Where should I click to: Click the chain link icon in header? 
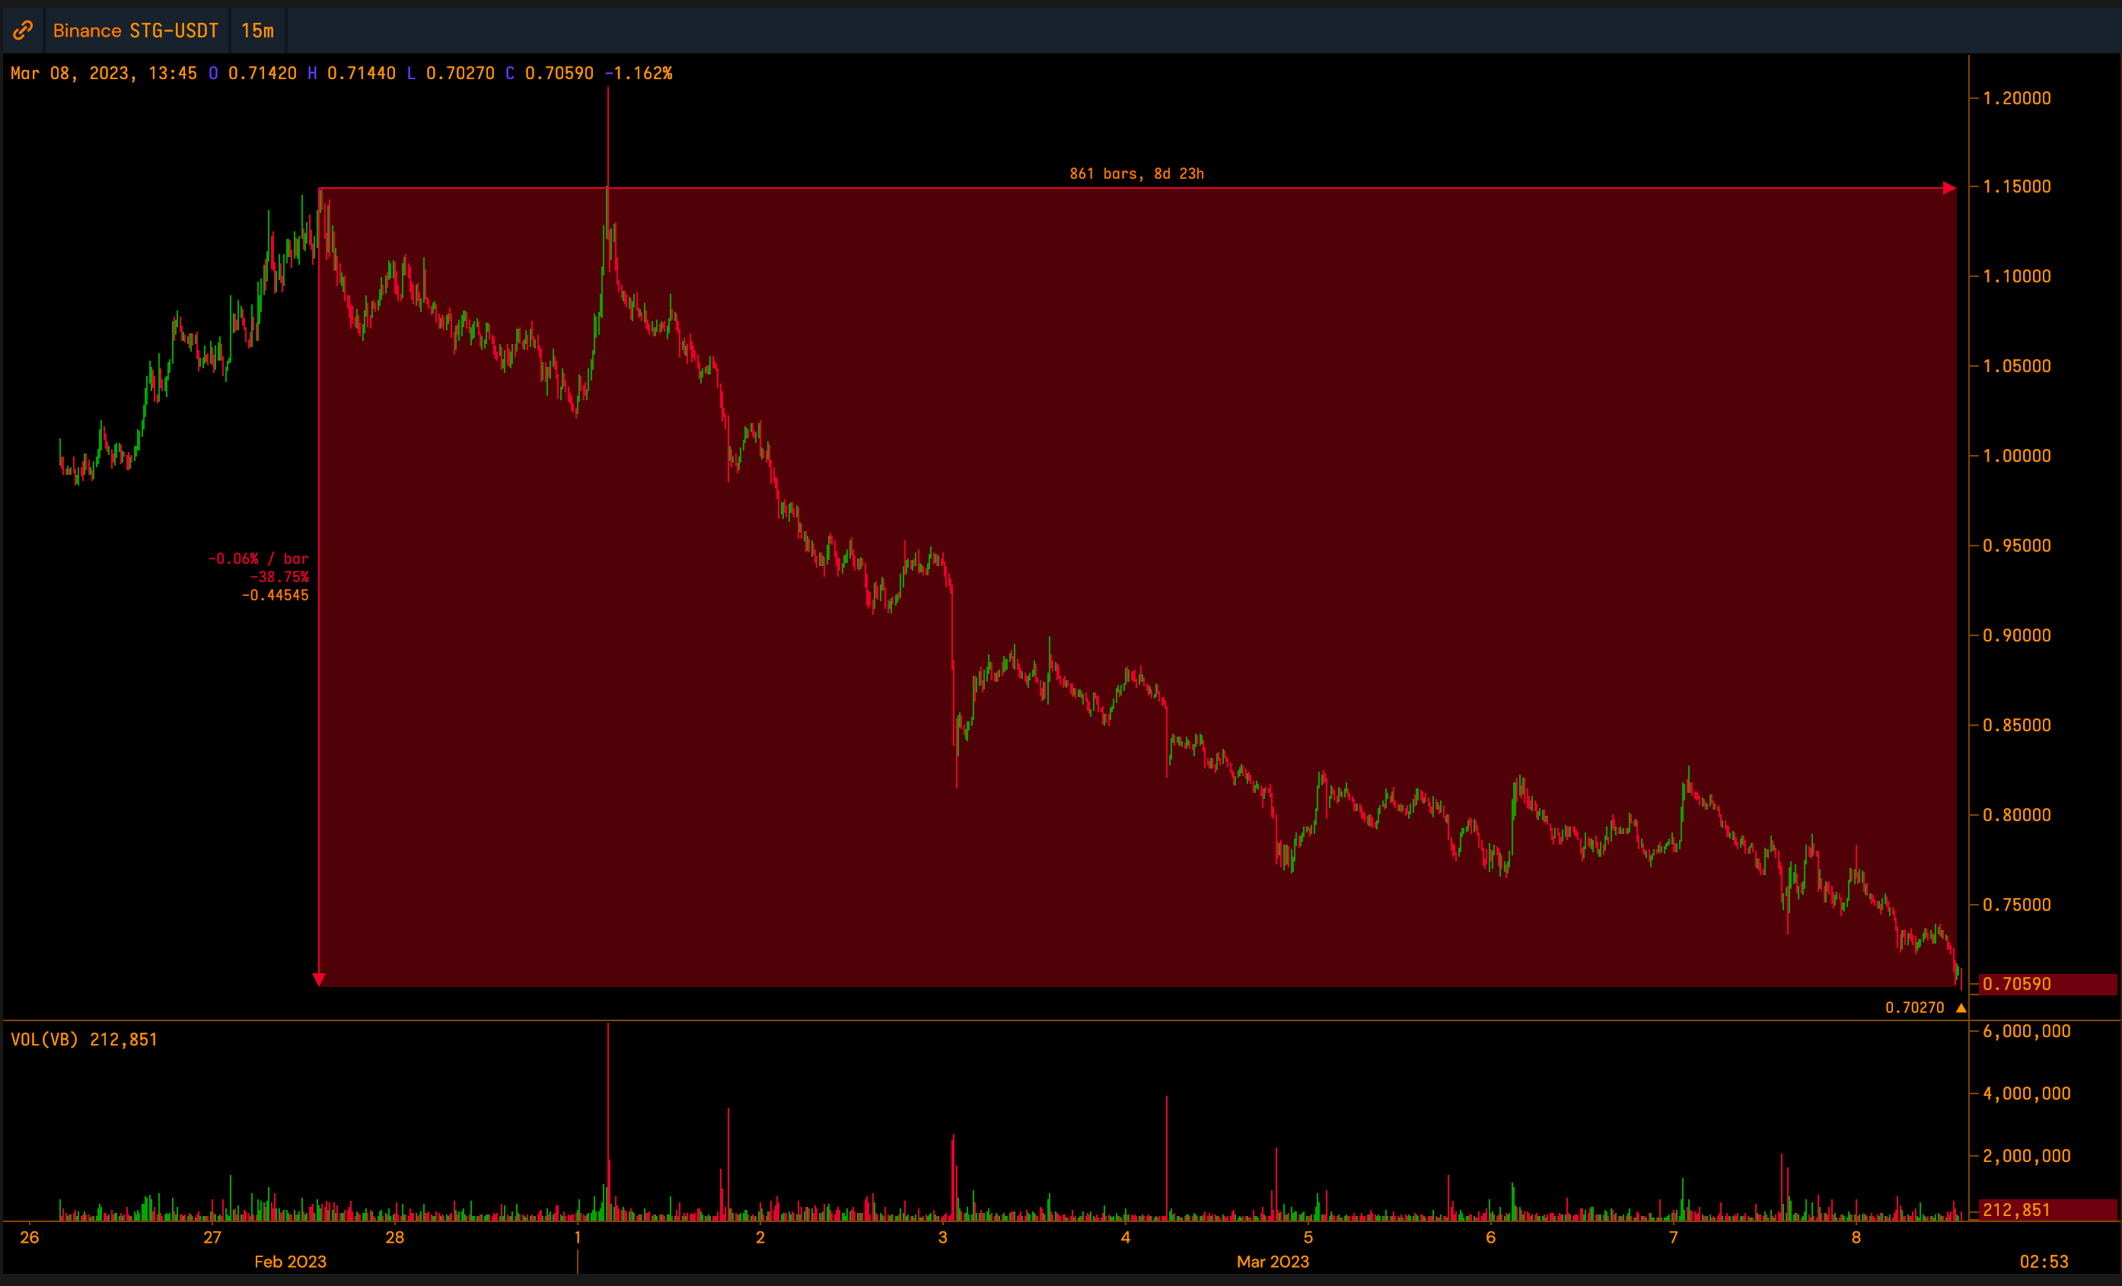point(24,31)
